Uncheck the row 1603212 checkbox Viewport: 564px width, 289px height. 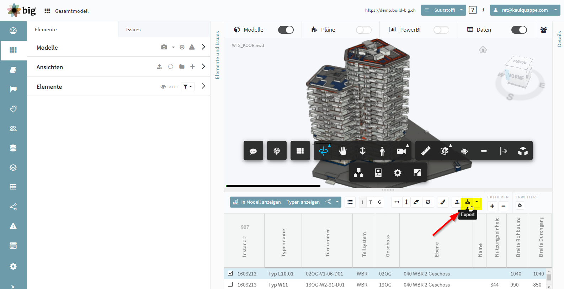(x=230, y=273)
